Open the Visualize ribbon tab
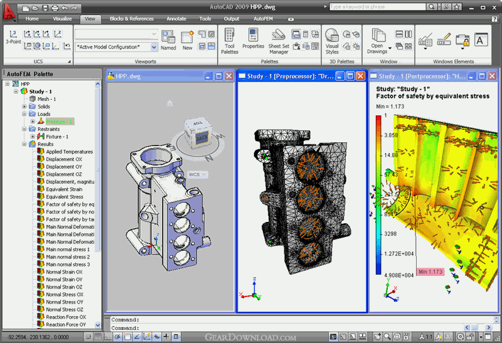Image resolution: width=502 pixels, height=343 pixels. pos(62,19)
